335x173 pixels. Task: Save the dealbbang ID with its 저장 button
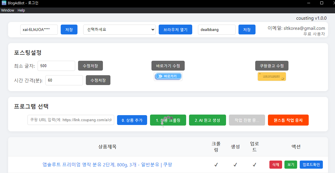click(247, 30)
